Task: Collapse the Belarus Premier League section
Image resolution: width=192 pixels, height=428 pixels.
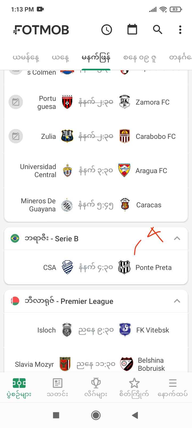Action: pos(177,301)
